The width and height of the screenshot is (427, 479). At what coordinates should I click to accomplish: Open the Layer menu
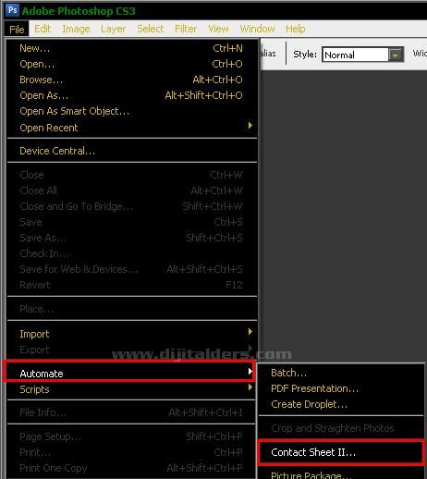113,29
